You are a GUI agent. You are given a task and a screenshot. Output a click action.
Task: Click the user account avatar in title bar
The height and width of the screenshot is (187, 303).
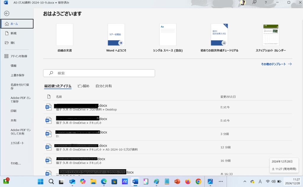(243, 2)
